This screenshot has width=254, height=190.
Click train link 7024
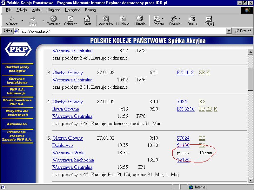coord(182,102)
